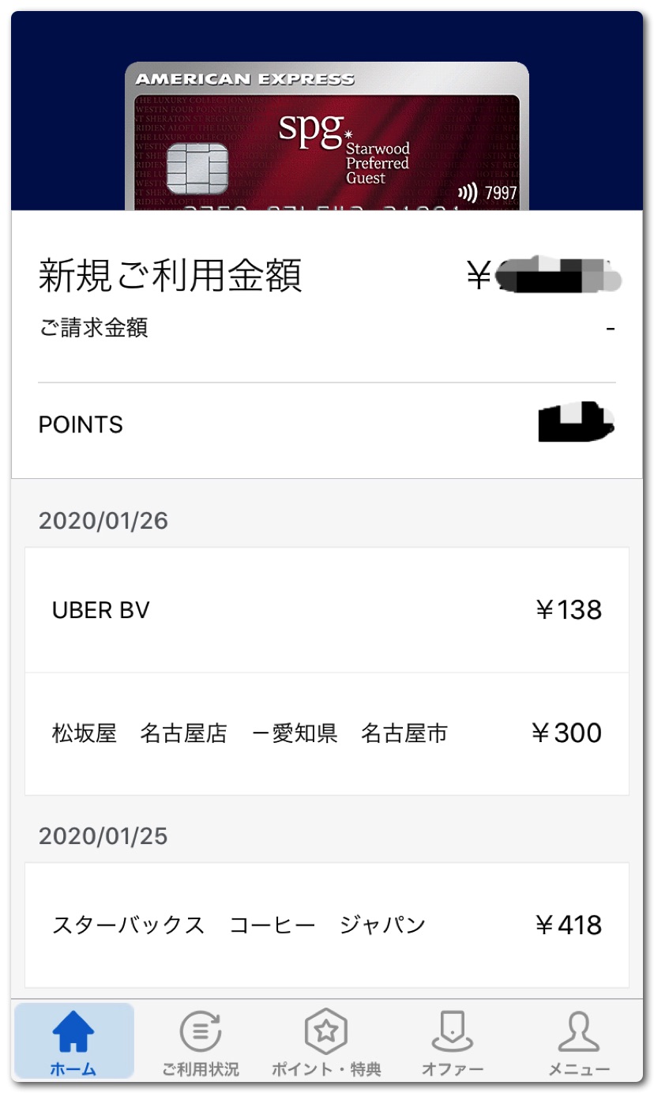This screenshot has height=1093, width=654.
Task: Tap the home house icon
Action: [73, 1032]
